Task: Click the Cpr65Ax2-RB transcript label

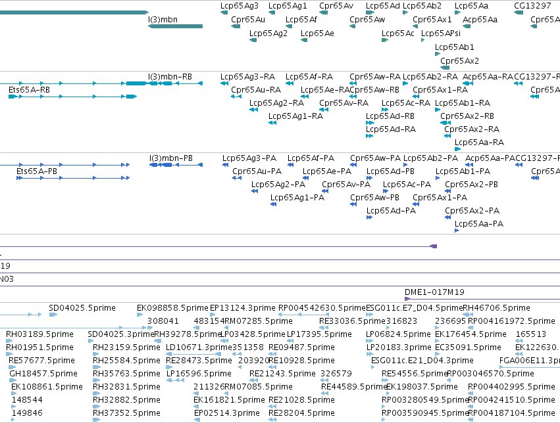Action: click(467, 116)
